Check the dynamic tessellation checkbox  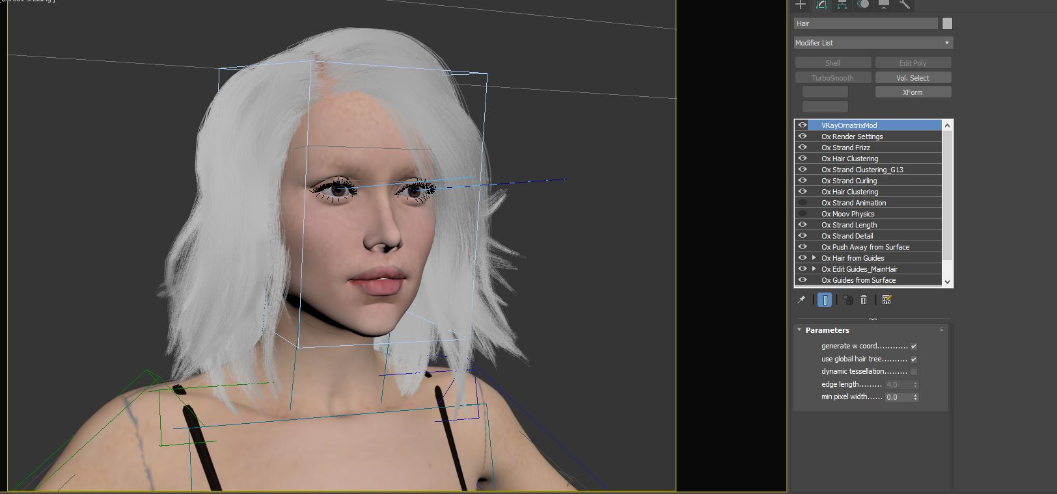coord(914,372)
